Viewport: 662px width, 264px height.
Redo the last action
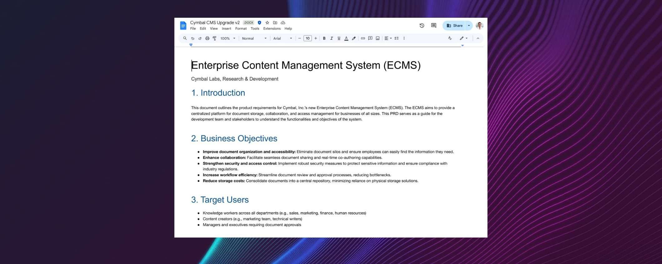[200, 38]
